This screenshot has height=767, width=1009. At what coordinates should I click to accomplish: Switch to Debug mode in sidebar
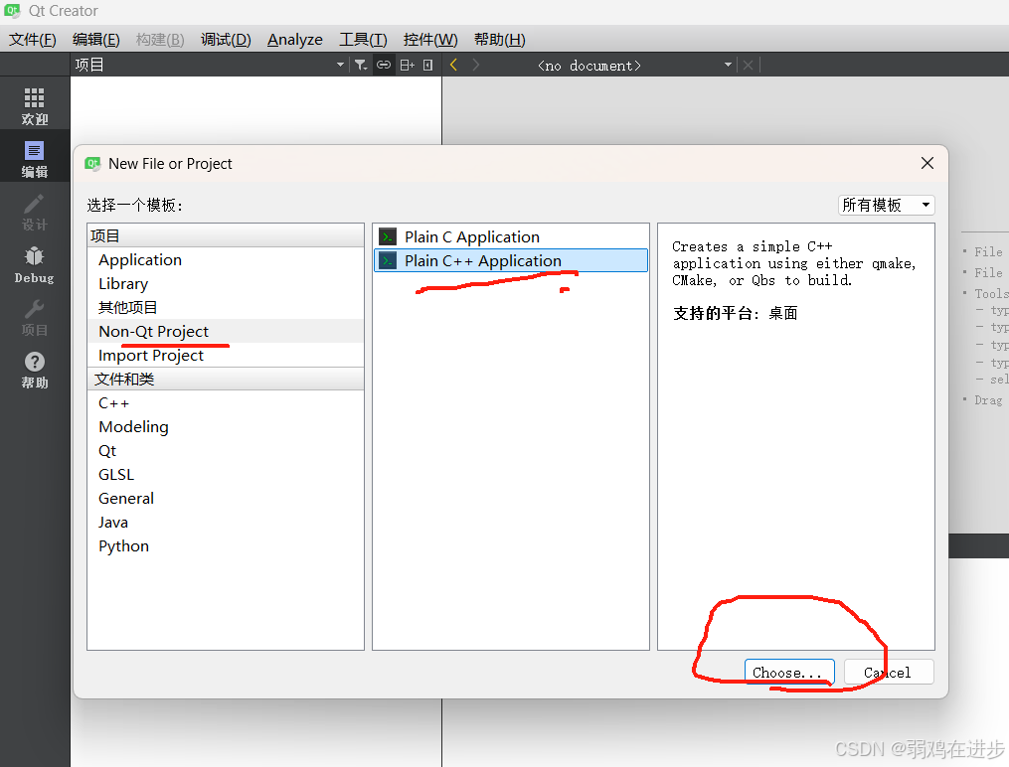click(34, 265)
